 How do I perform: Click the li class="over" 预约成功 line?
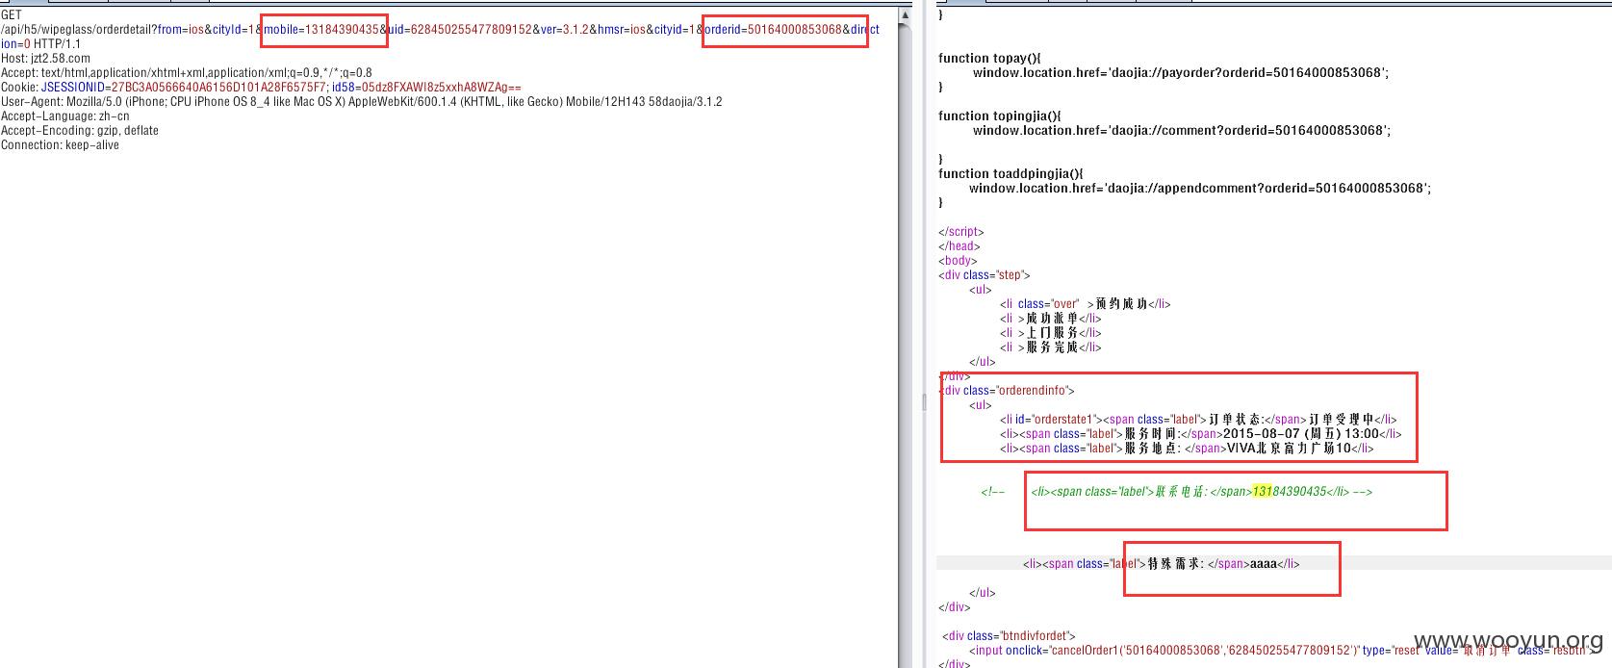(x=1086, y=304)
